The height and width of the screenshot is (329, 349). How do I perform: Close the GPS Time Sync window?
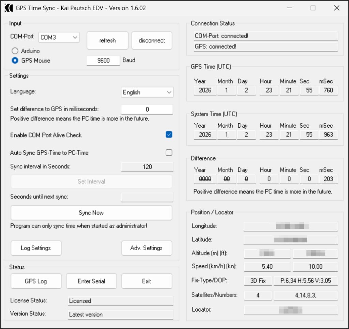point(336,8)
